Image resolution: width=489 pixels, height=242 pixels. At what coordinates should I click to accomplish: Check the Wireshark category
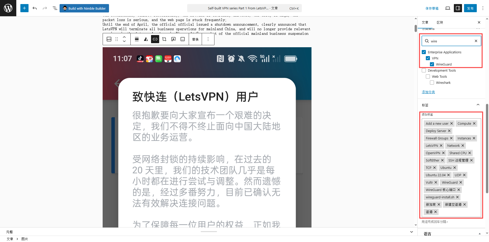click(x=432, y=83)
